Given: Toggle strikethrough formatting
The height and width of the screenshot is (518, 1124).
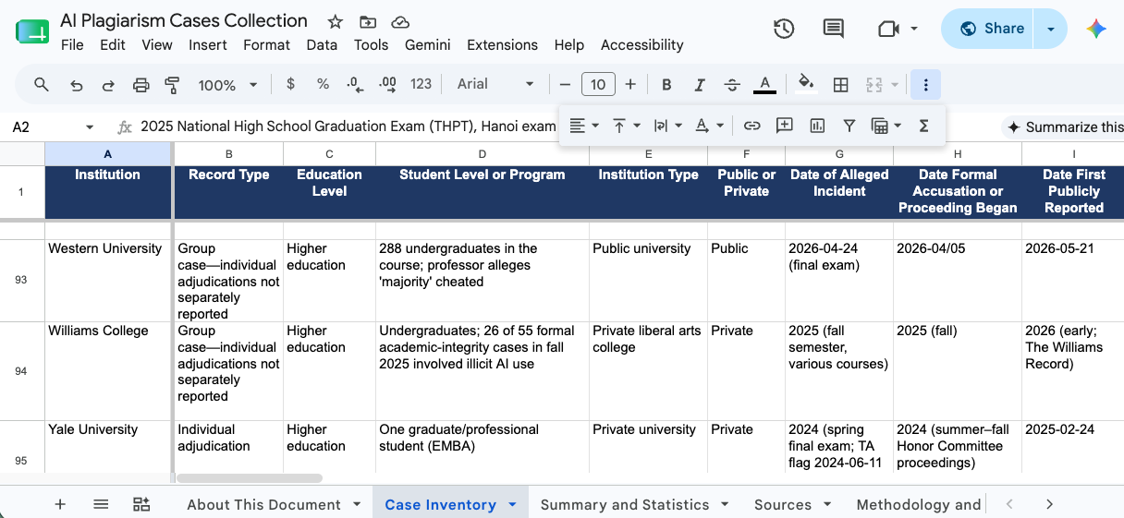Looking at the screenshot, I should [732, 85].
